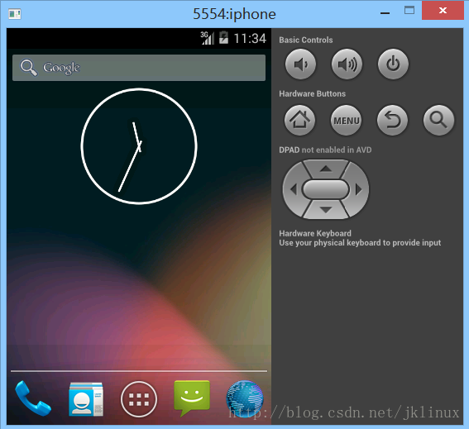Image resolution: width=469 pixels, height=429 pixels.
Task: Maximize the 5554:iphone emulator window
Action: (409, 11)
